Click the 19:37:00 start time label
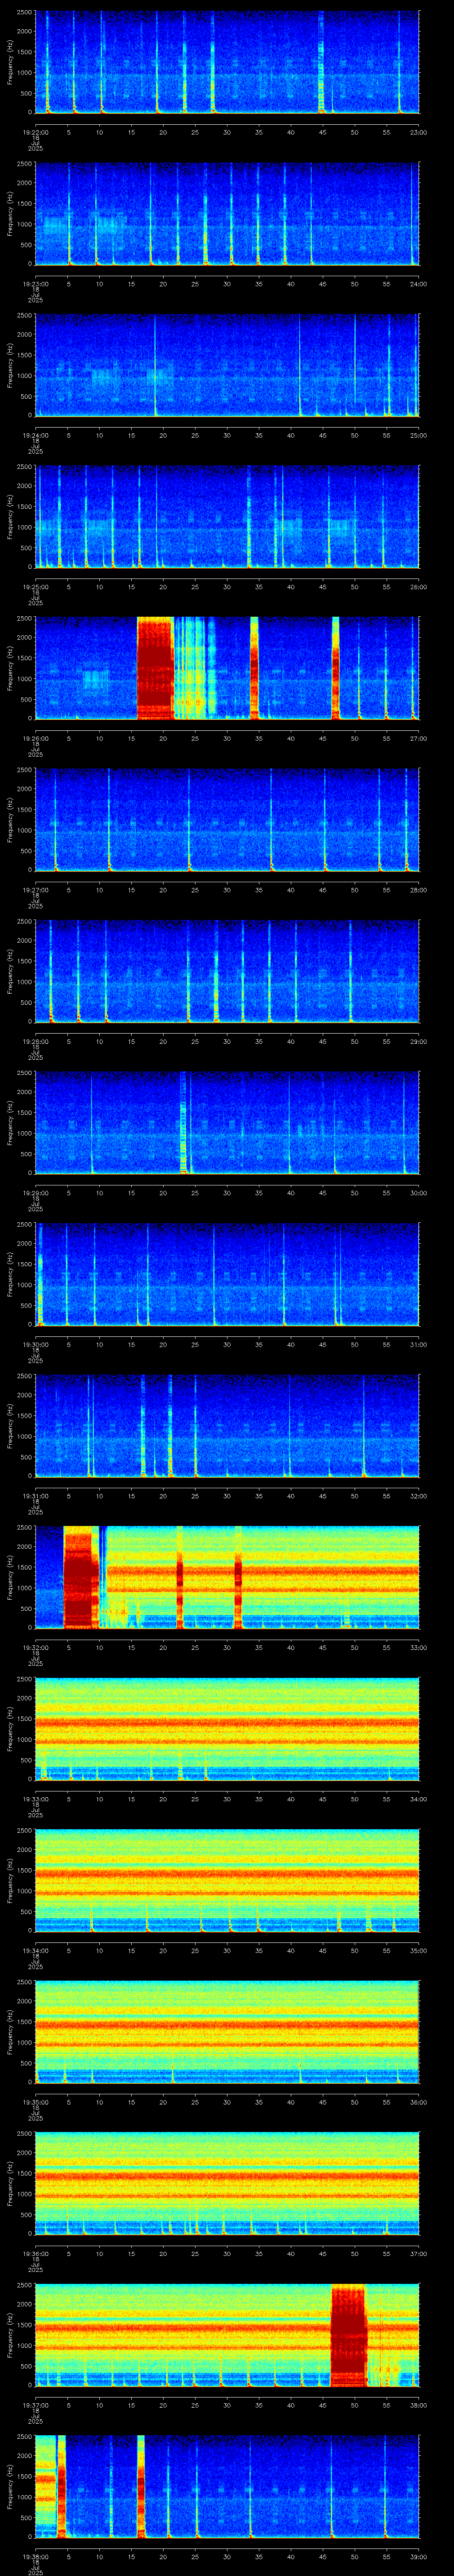The width and height of the screenshot is (454, 2576). (x=35, y=2405)
